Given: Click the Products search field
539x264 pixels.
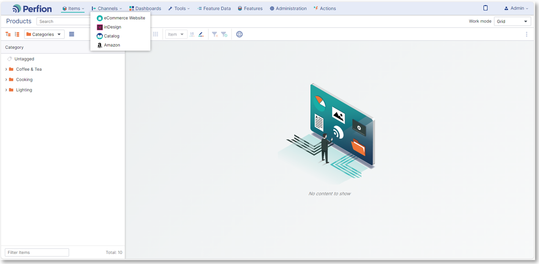Looking at the screenshot, I should [x=64, y=21].
